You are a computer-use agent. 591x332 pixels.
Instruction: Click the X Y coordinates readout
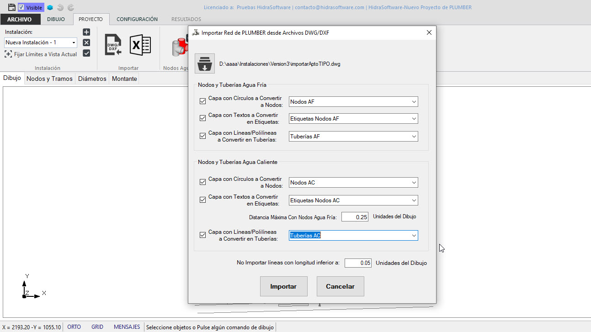[31, 327]
